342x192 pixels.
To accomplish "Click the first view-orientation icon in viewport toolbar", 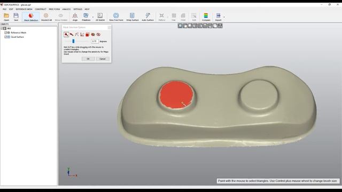I will [180, 26].
